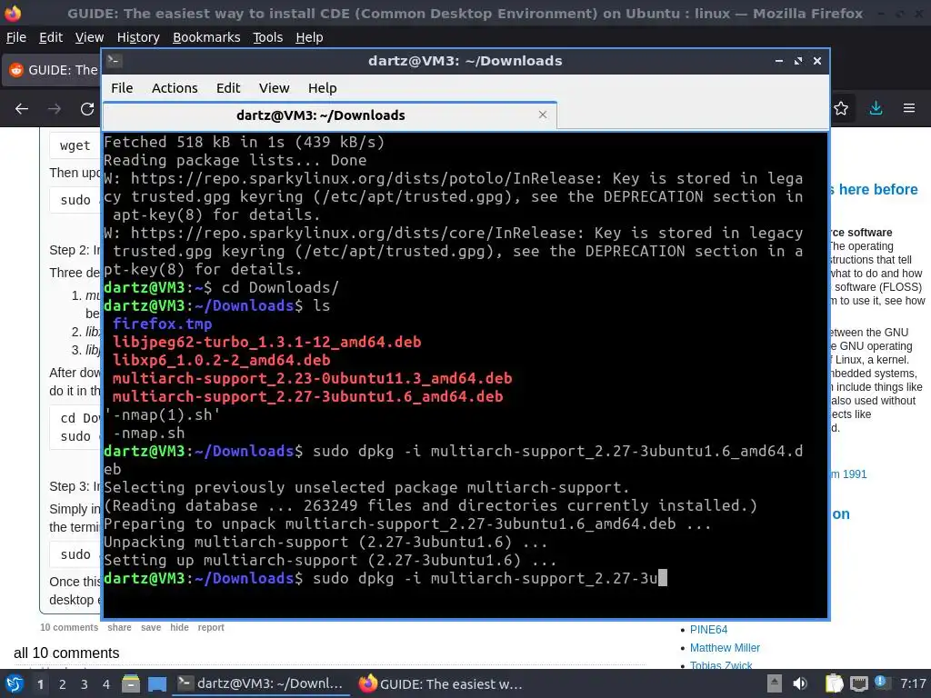Click the 'm 1991' sidebar link

[848, 474]
